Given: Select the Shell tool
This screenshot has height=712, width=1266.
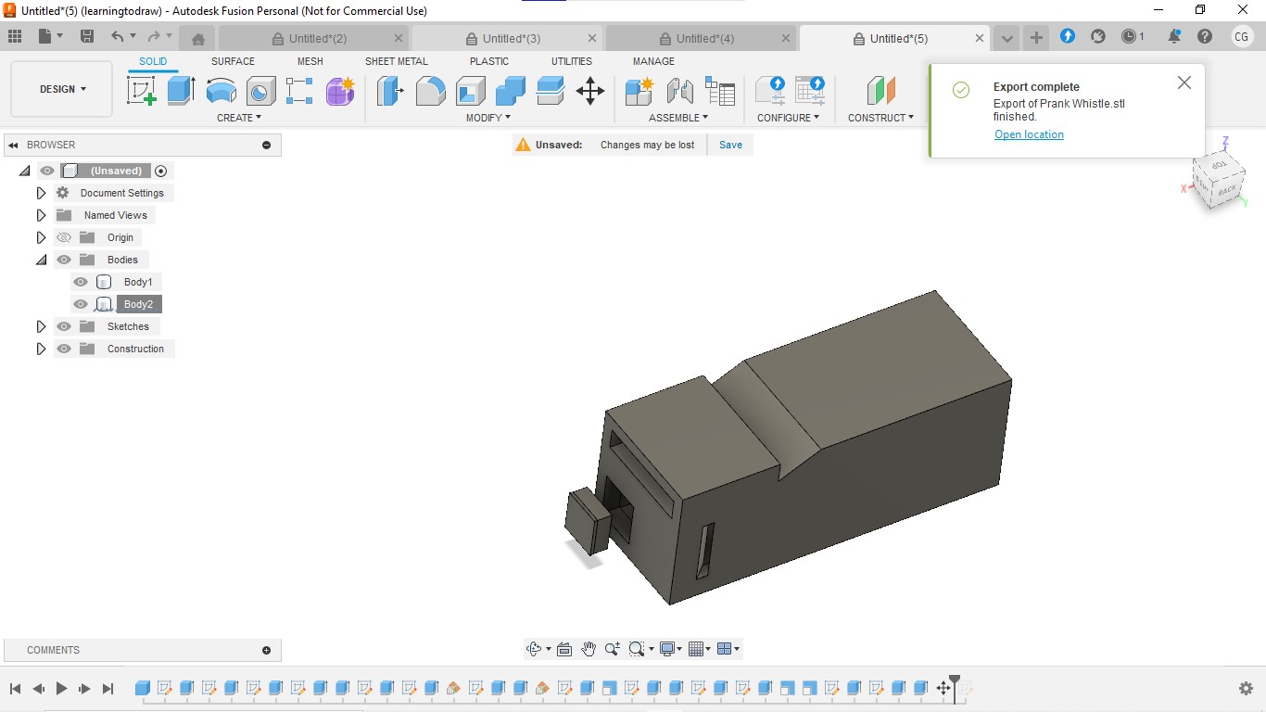Looking at the screenshot, I should point(471,91).
